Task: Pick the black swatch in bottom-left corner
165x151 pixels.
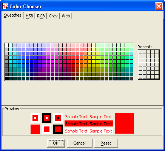Action: pyautogui.click(x=6, y=79)
